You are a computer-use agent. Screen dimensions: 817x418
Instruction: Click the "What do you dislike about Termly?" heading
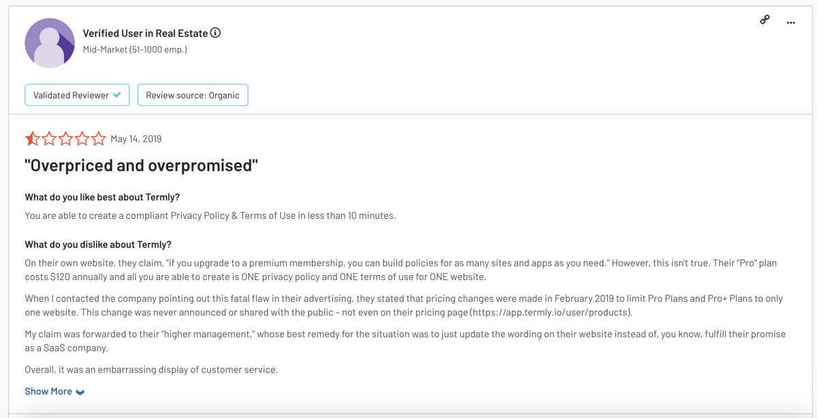[98, 245]
